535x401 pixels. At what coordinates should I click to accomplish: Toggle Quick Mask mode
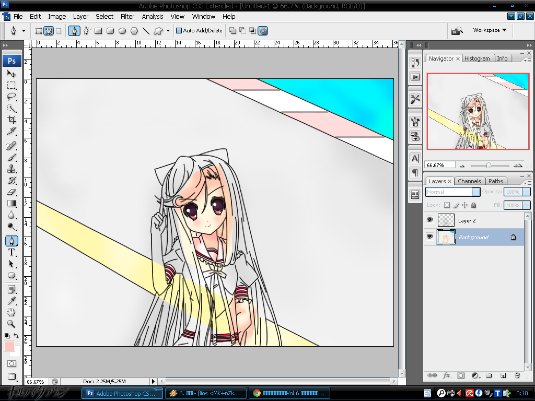11,363
